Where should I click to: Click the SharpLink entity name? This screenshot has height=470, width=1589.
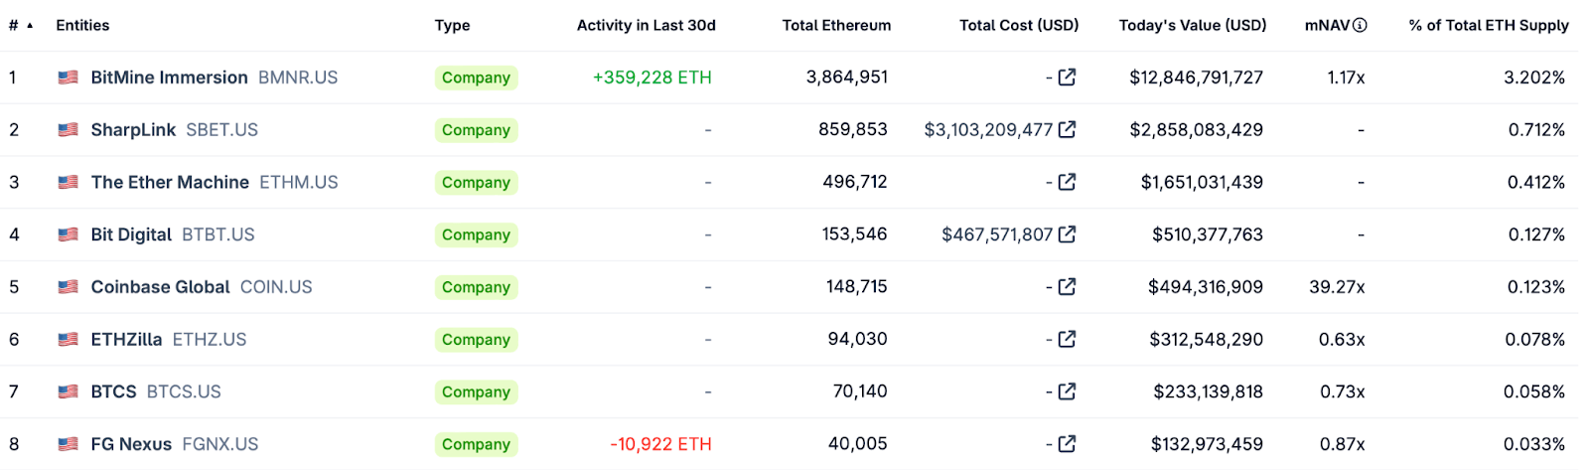point(133,130)
